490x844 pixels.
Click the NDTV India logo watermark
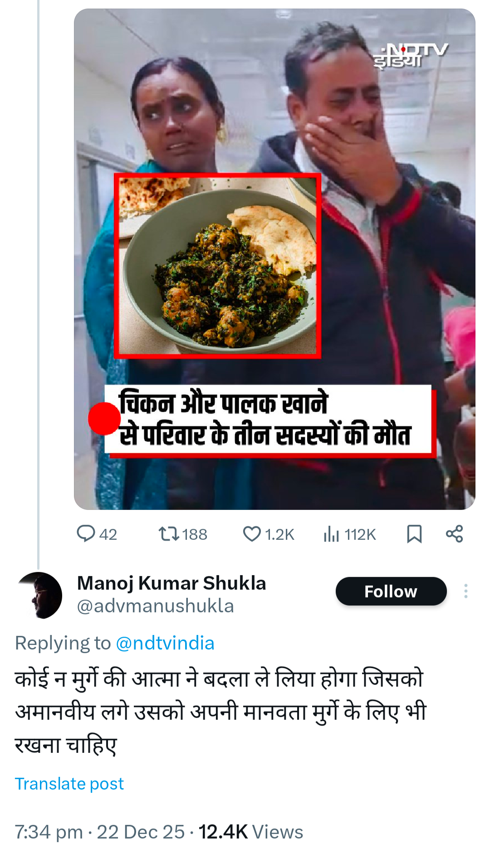409,56
